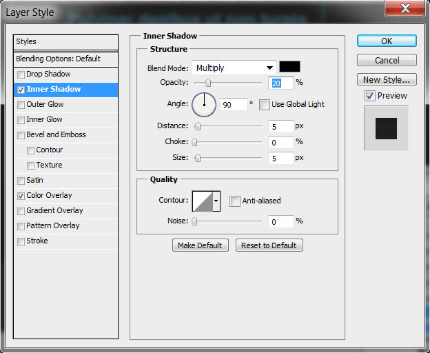
Task: Enable the Anti-aliased checkbox
Action: point(235,201)
